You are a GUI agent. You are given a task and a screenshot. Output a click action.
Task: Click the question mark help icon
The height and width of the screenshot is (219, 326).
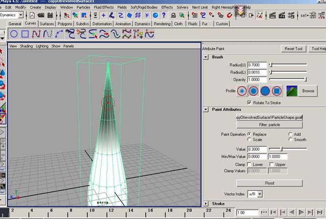pyautogui.click(x=164, y=15)
